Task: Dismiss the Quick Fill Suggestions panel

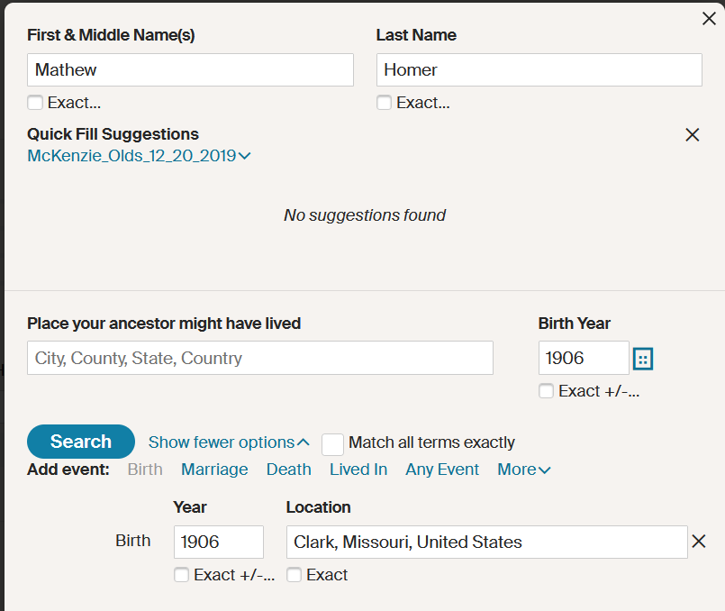Action: pyautogui.click(x=692, y=135)
